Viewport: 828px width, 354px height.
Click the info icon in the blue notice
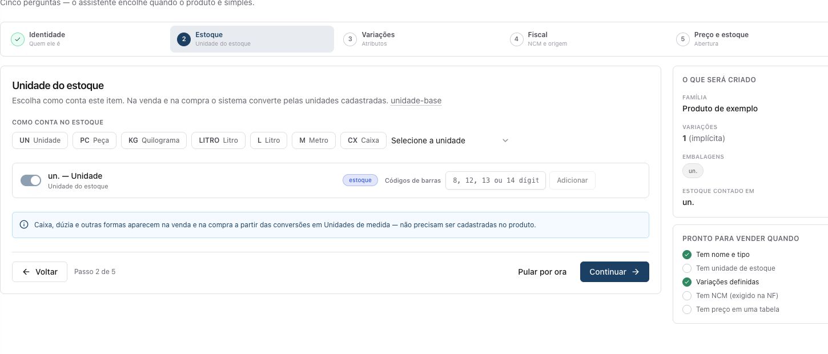click(24, 224)
